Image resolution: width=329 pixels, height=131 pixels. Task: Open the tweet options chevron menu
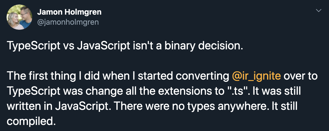point(319,11)
